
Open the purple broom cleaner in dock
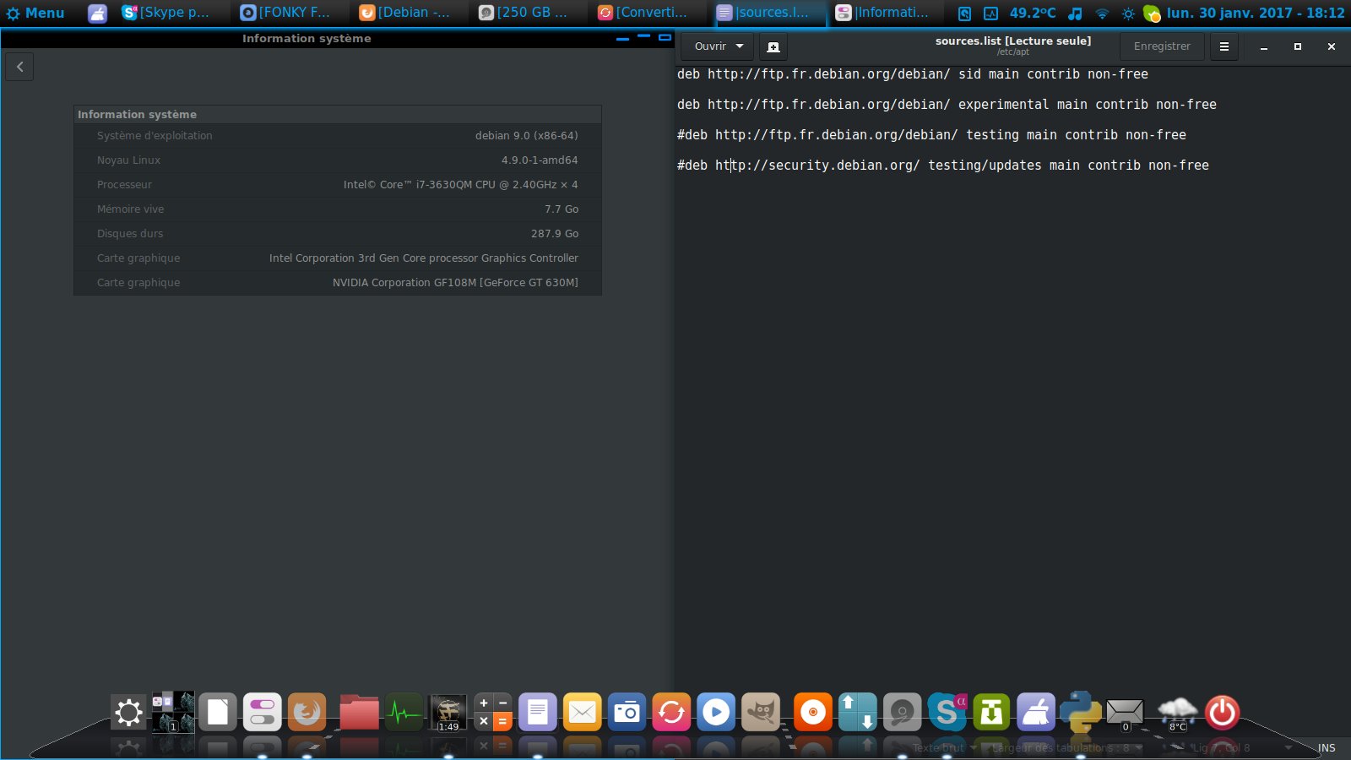(1036, 713)
